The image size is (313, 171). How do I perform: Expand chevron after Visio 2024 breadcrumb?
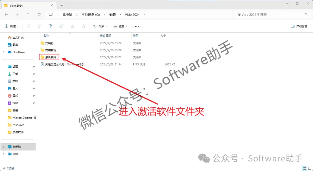[144, 14]
